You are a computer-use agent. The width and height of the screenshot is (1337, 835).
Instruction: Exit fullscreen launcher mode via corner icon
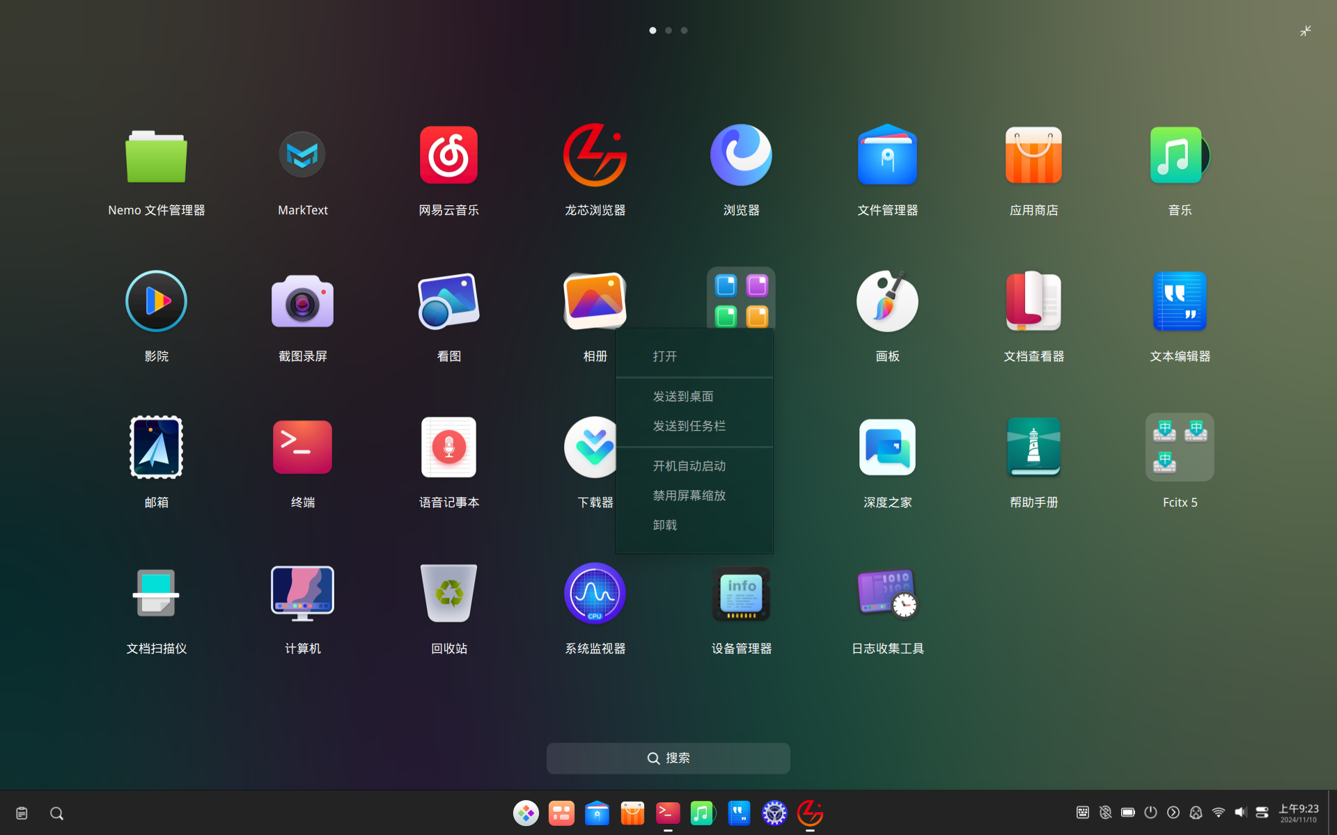[1306, 31]
